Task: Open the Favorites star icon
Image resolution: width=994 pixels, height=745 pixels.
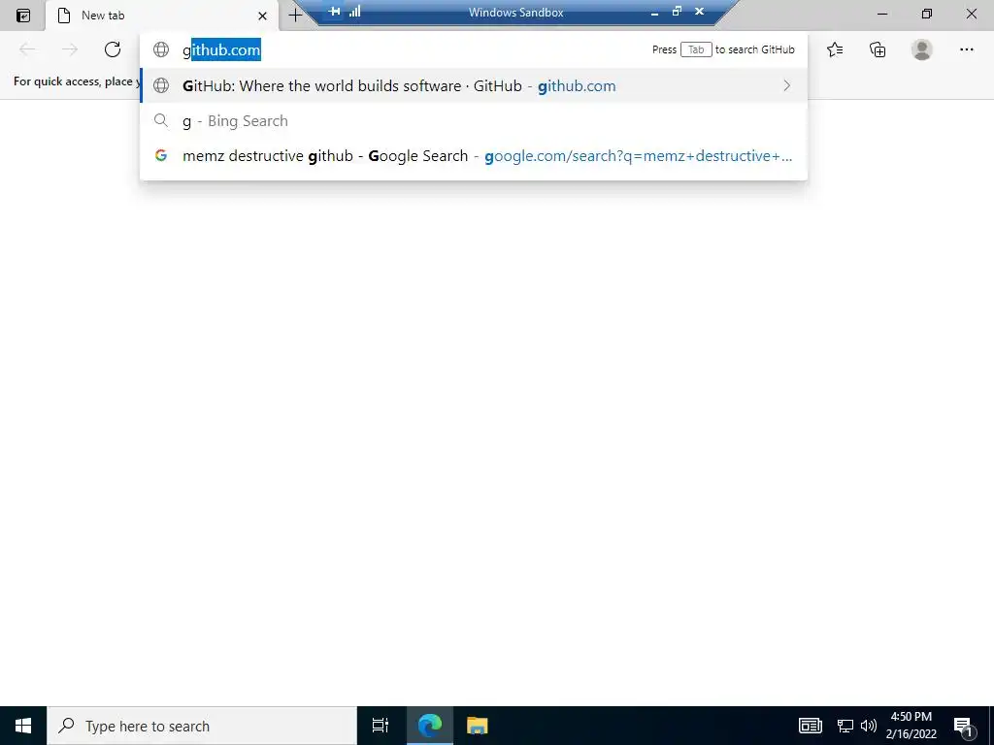Action: [835, 49]
